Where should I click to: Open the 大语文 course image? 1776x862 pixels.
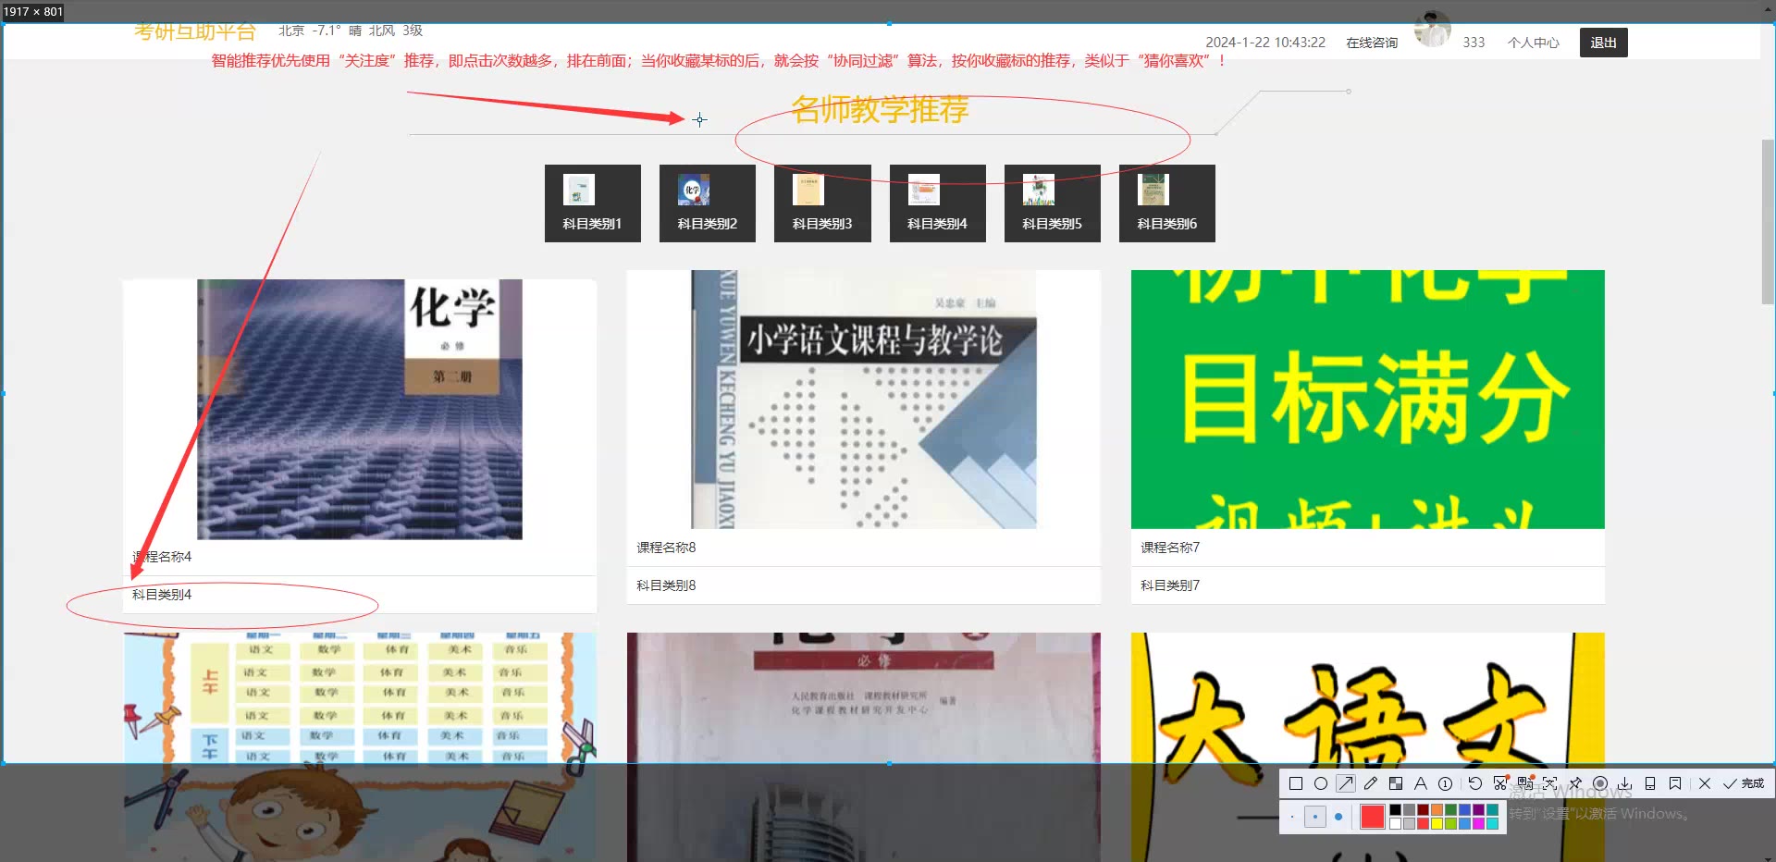[x=1367, y=747]
